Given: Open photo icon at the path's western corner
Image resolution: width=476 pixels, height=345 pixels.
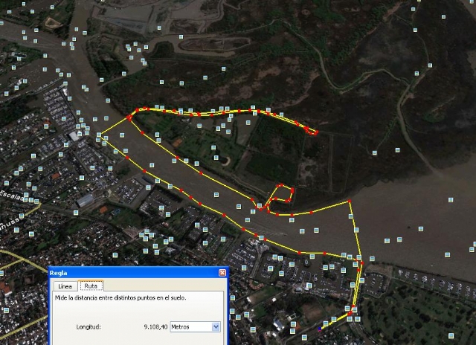Looking at the screenshot, I should [99, 135].
